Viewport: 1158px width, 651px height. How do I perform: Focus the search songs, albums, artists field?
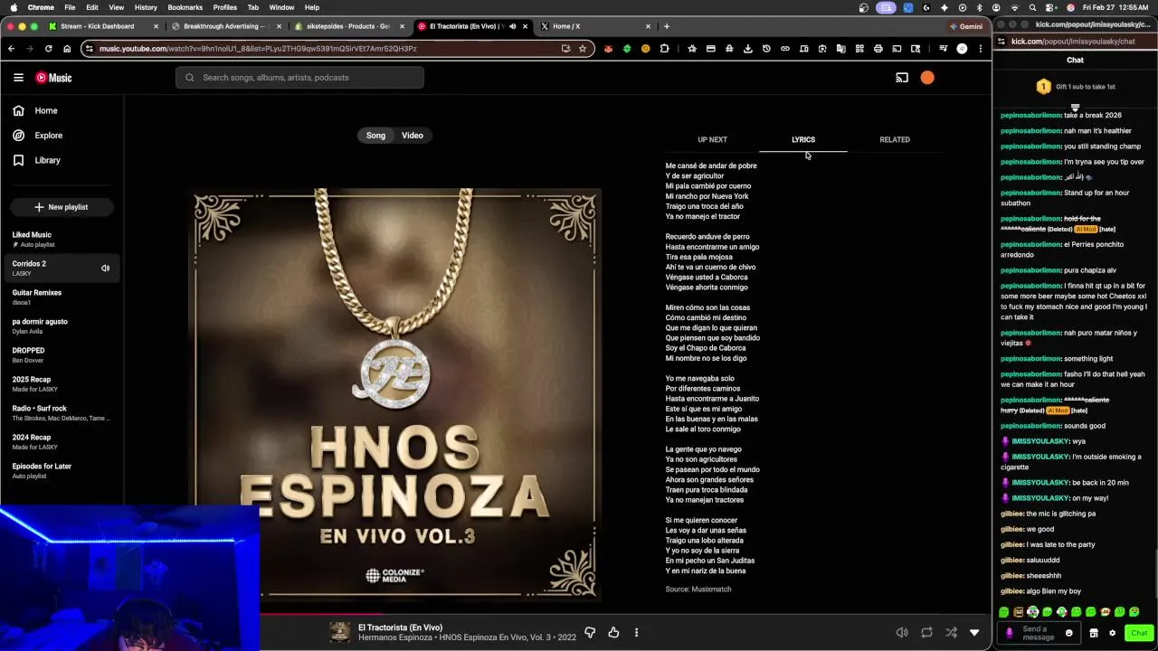coord(299,78)
